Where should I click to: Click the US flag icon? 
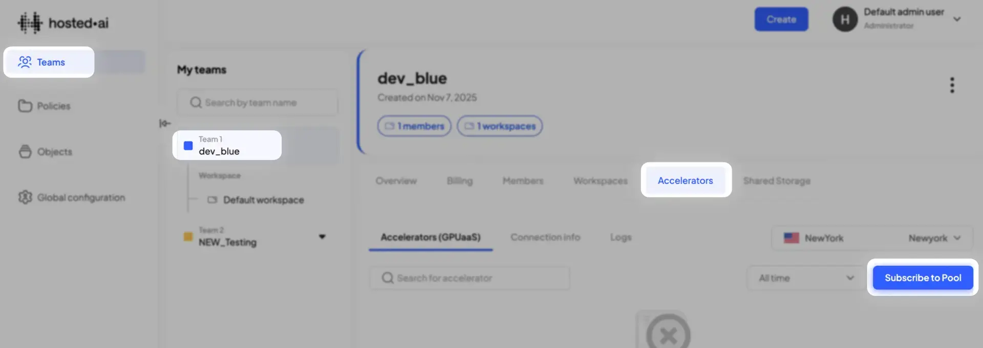point(792,238)
